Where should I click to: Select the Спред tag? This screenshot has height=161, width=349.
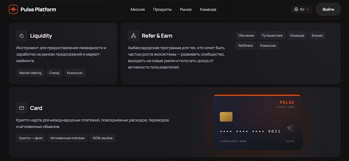54,73
